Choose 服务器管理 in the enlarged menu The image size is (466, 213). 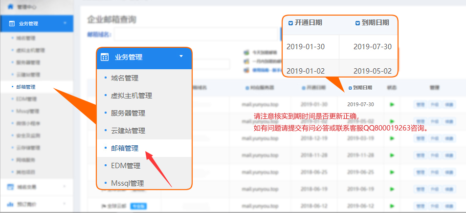click(128, 113)
